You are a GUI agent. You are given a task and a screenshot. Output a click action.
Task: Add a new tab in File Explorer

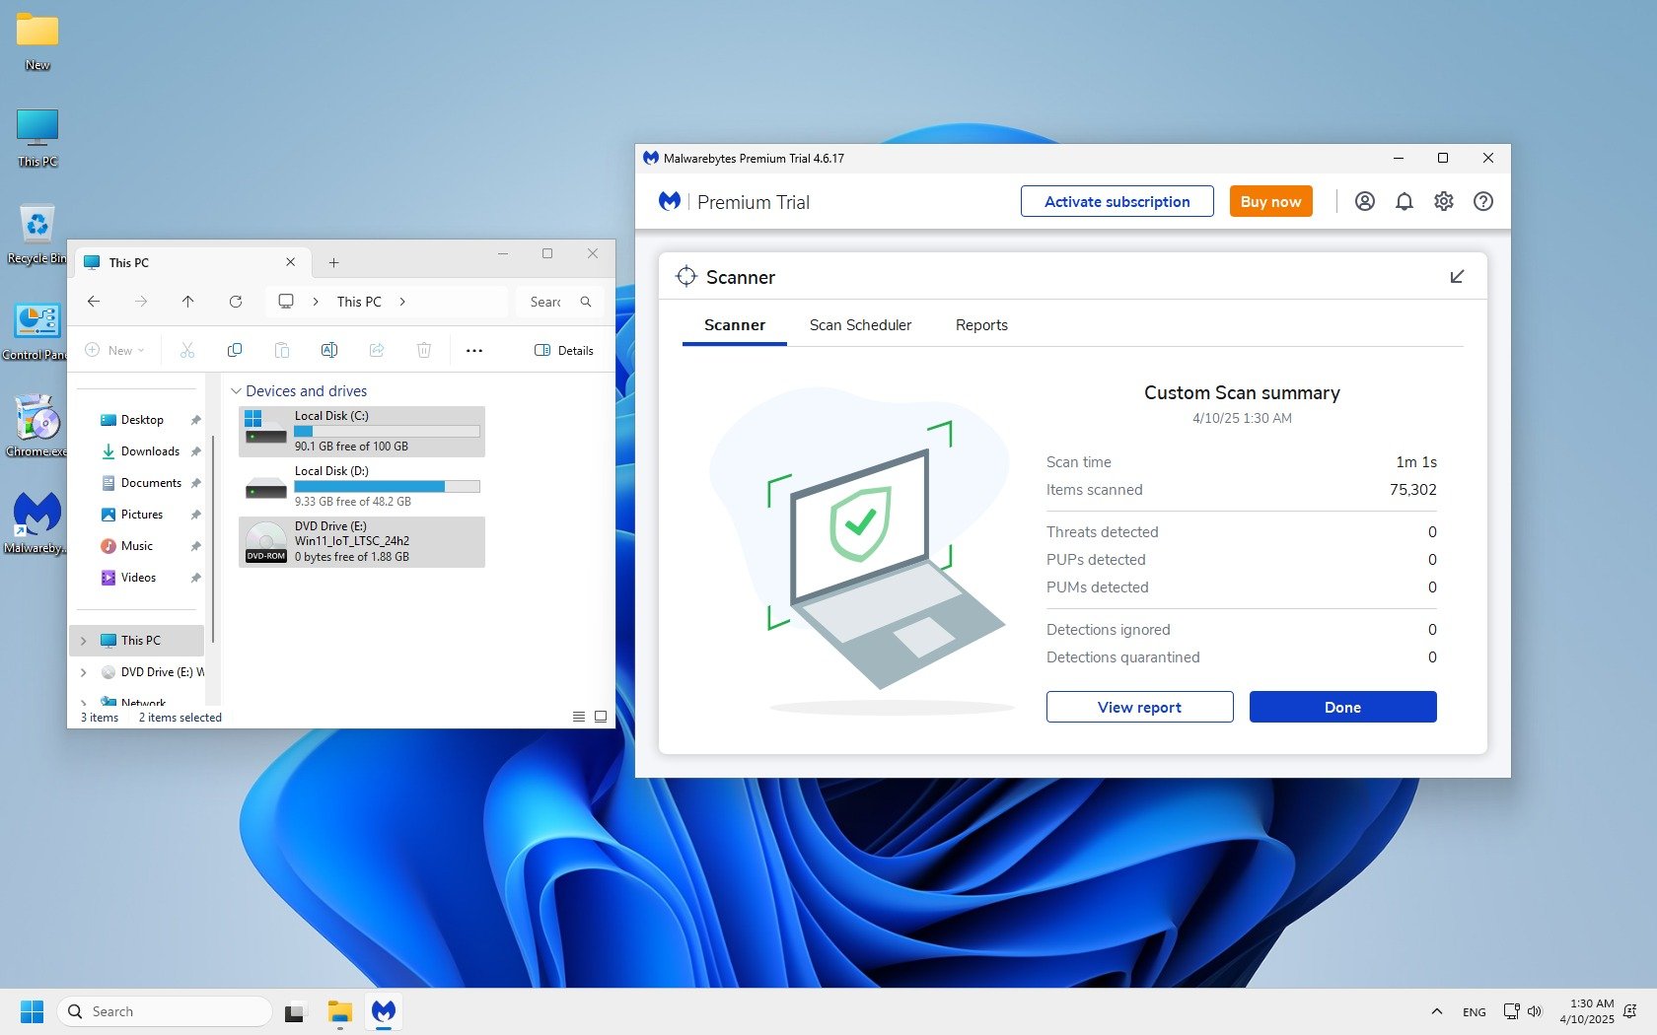(x=333, y=262)
